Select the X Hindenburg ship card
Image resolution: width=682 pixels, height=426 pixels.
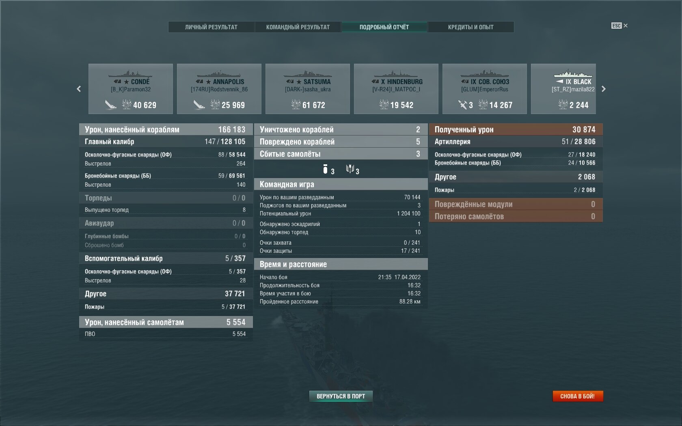pyautogui.click(x=396, y=89)
